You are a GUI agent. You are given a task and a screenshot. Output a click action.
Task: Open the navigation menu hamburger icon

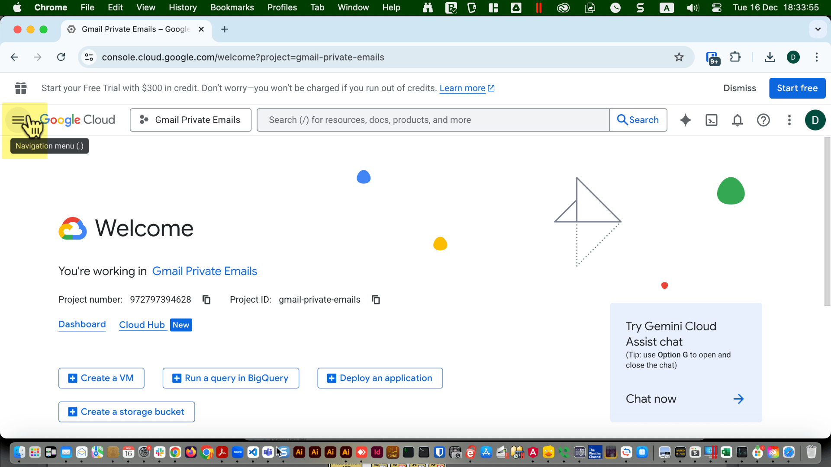(18, 120)
